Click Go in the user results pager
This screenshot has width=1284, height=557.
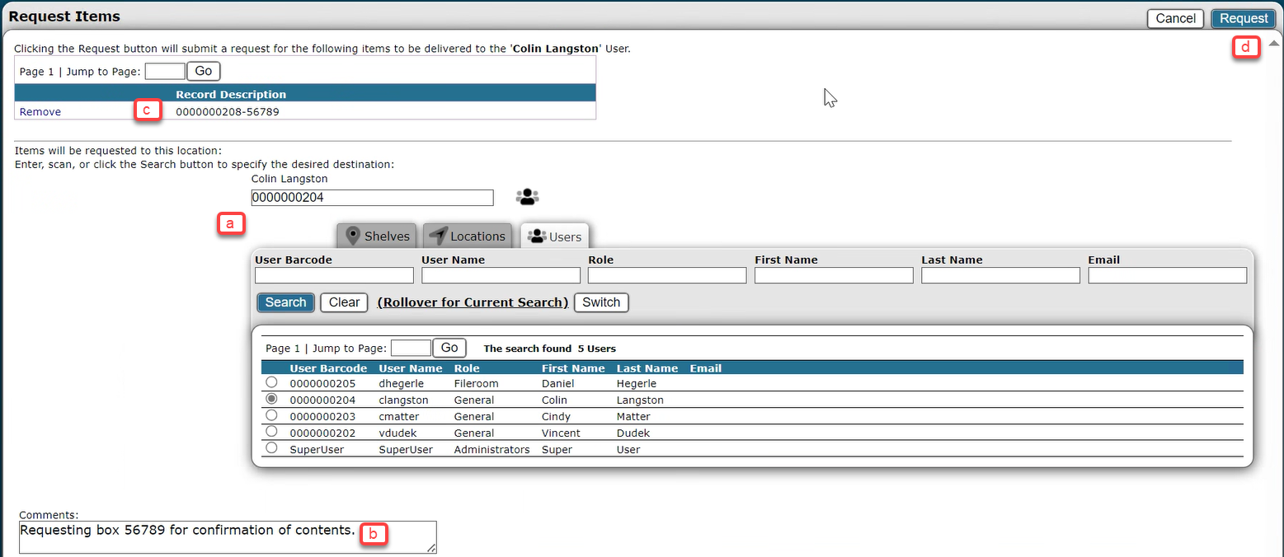(449, 348)
